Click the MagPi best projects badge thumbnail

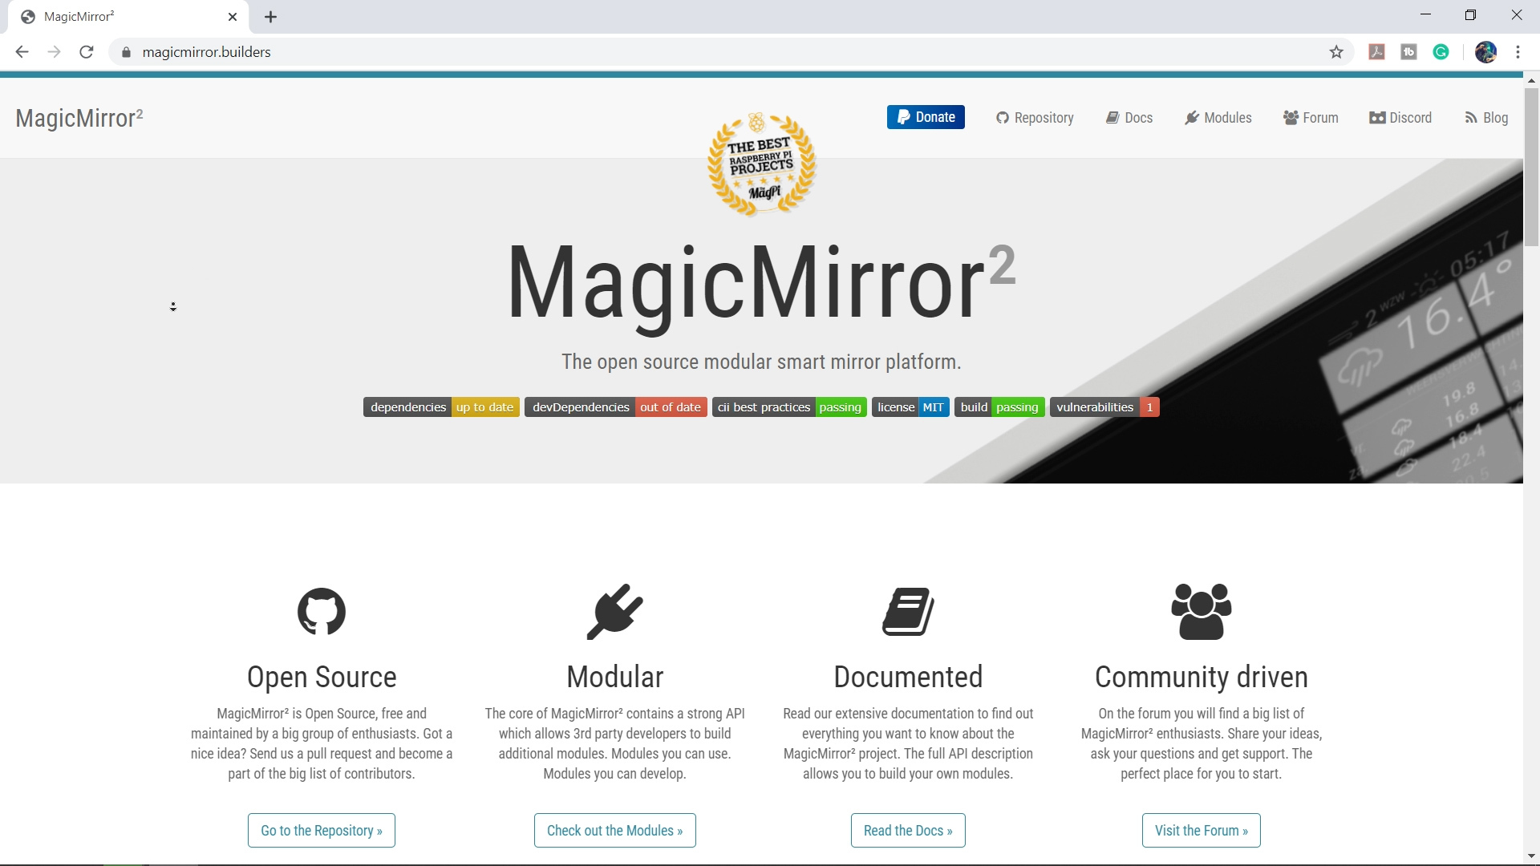(x=761, y=164)
